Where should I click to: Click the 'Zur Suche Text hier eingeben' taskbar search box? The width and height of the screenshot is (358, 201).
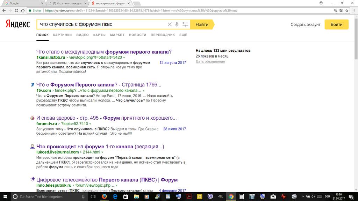49,196
